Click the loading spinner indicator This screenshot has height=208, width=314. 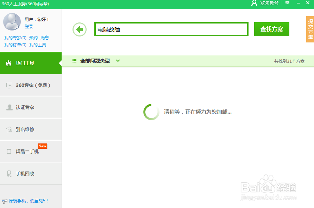tap(151, 112)
